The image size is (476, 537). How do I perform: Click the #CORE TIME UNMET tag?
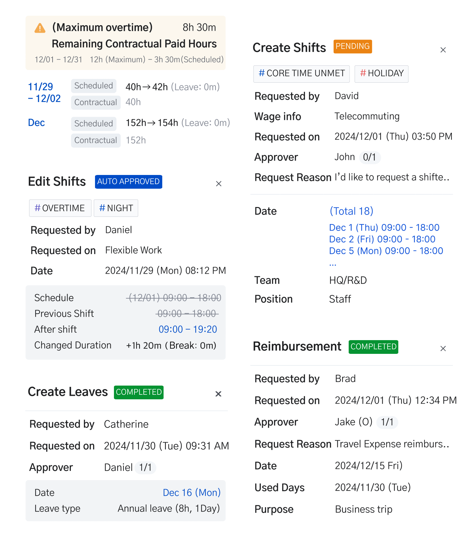click(x=301, y=74)
